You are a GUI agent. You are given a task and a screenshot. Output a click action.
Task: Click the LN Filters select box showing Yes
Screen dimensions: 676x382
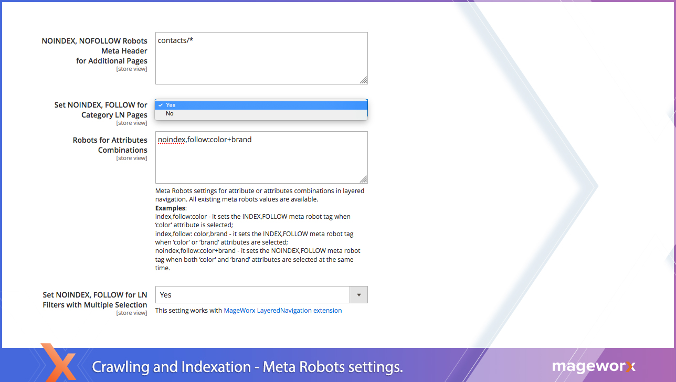[x=253, y=295]
